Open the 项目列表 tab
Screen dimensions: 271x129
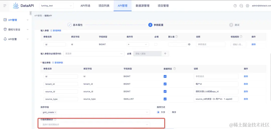(x=104, y=6)
